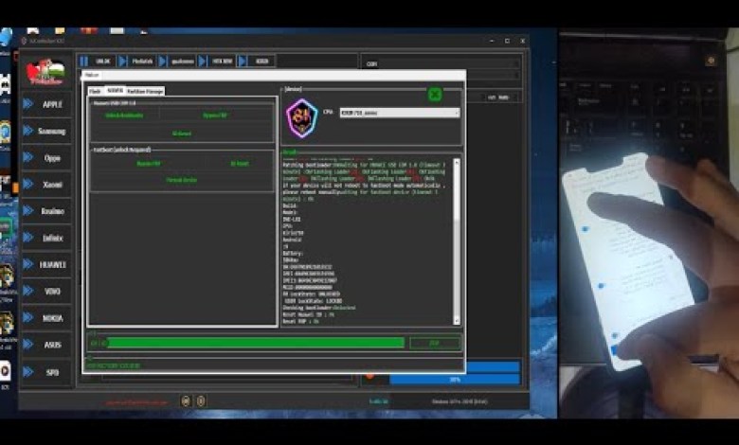Open the COM port dropdown

[441, 64]
